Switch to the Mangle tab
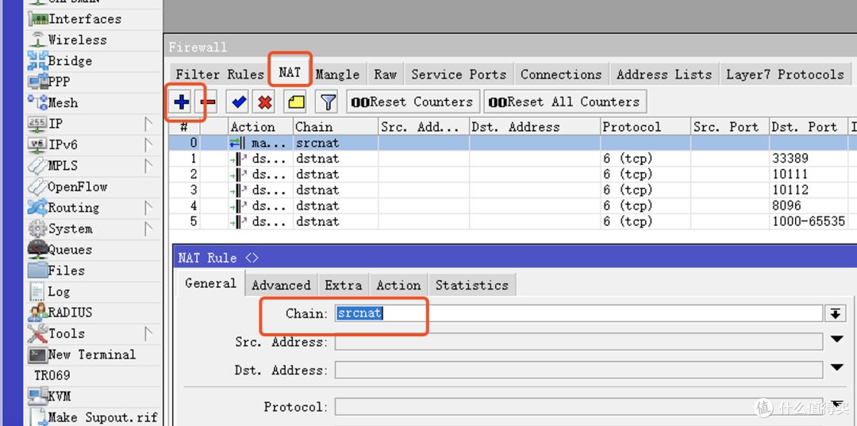 (x=337, y=75)
